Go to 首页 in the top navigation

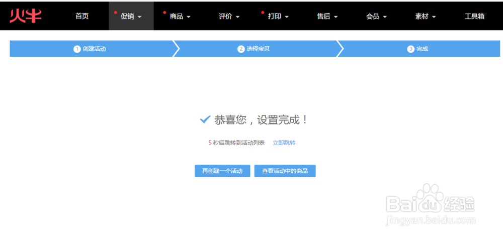click(82, 17)
